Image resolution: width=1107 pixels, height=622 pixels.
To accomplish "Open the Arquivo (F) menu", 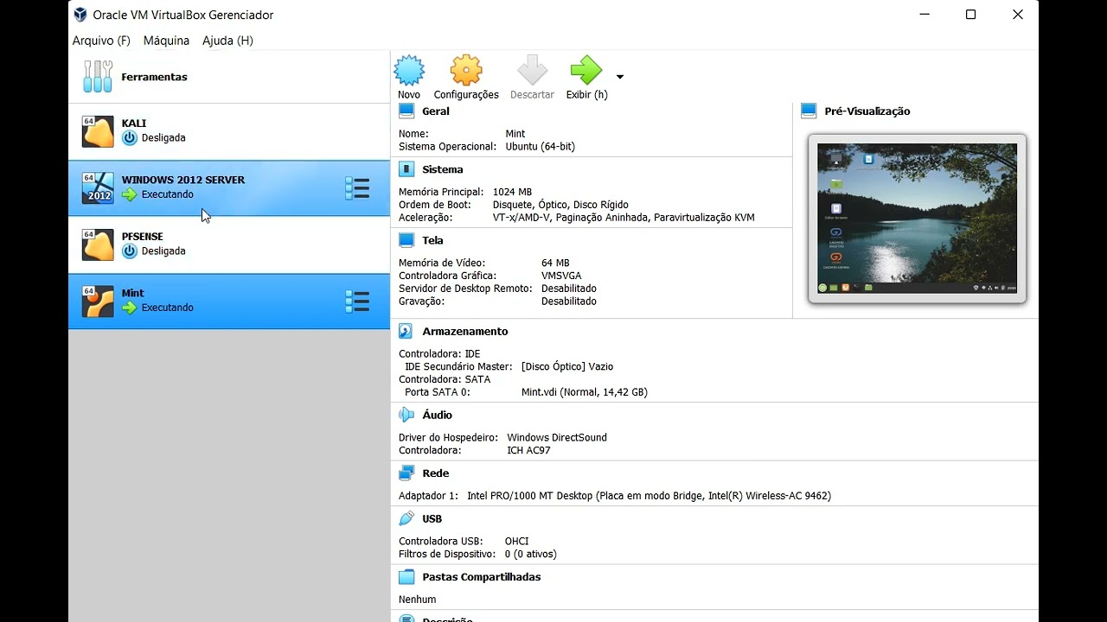I will [x=101, y=41].
